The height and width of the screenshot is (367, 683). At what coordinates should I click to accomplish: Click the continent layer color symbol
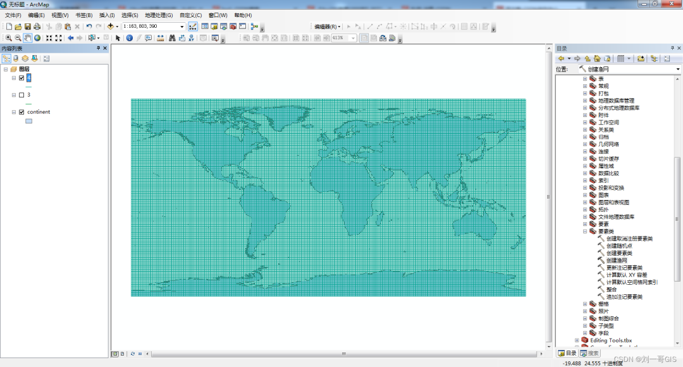pos(28,121)
